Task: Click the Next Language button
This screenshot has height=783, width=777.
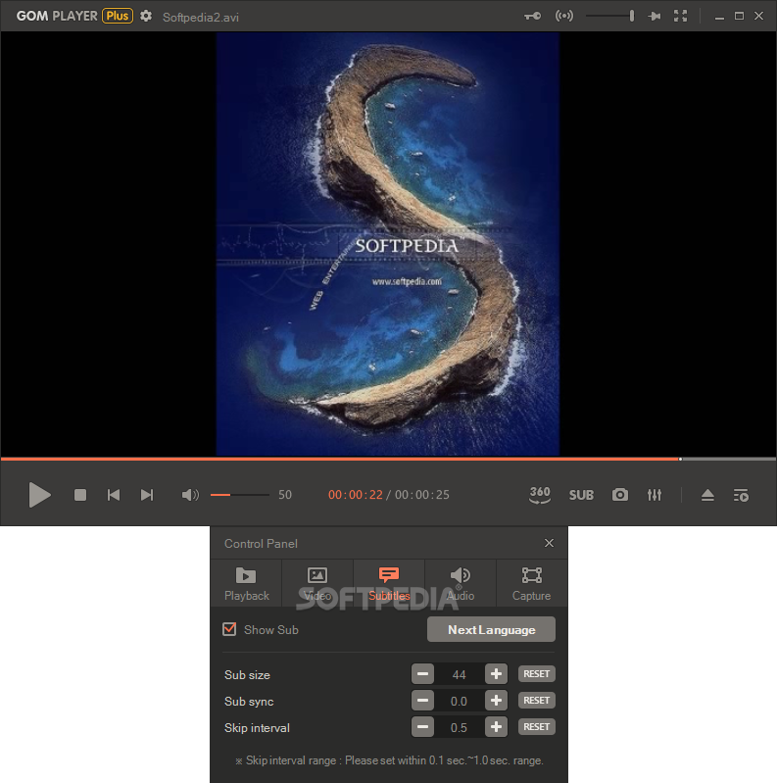Action: (x=491, y=629)
